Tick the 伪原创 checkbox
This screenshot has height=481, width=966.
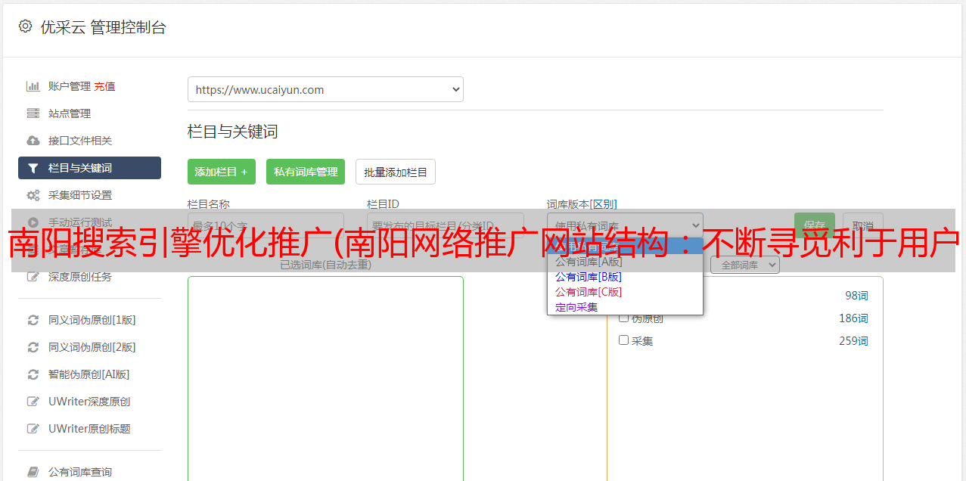pos(624,318)
